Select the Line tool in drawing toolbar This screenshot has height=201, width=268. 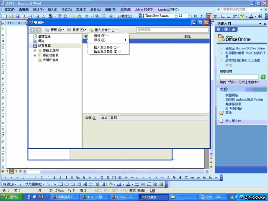[49, 184]
